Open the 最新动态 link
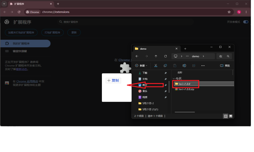Viewport: 254px width, 152px height. click(x=21, y=69)
